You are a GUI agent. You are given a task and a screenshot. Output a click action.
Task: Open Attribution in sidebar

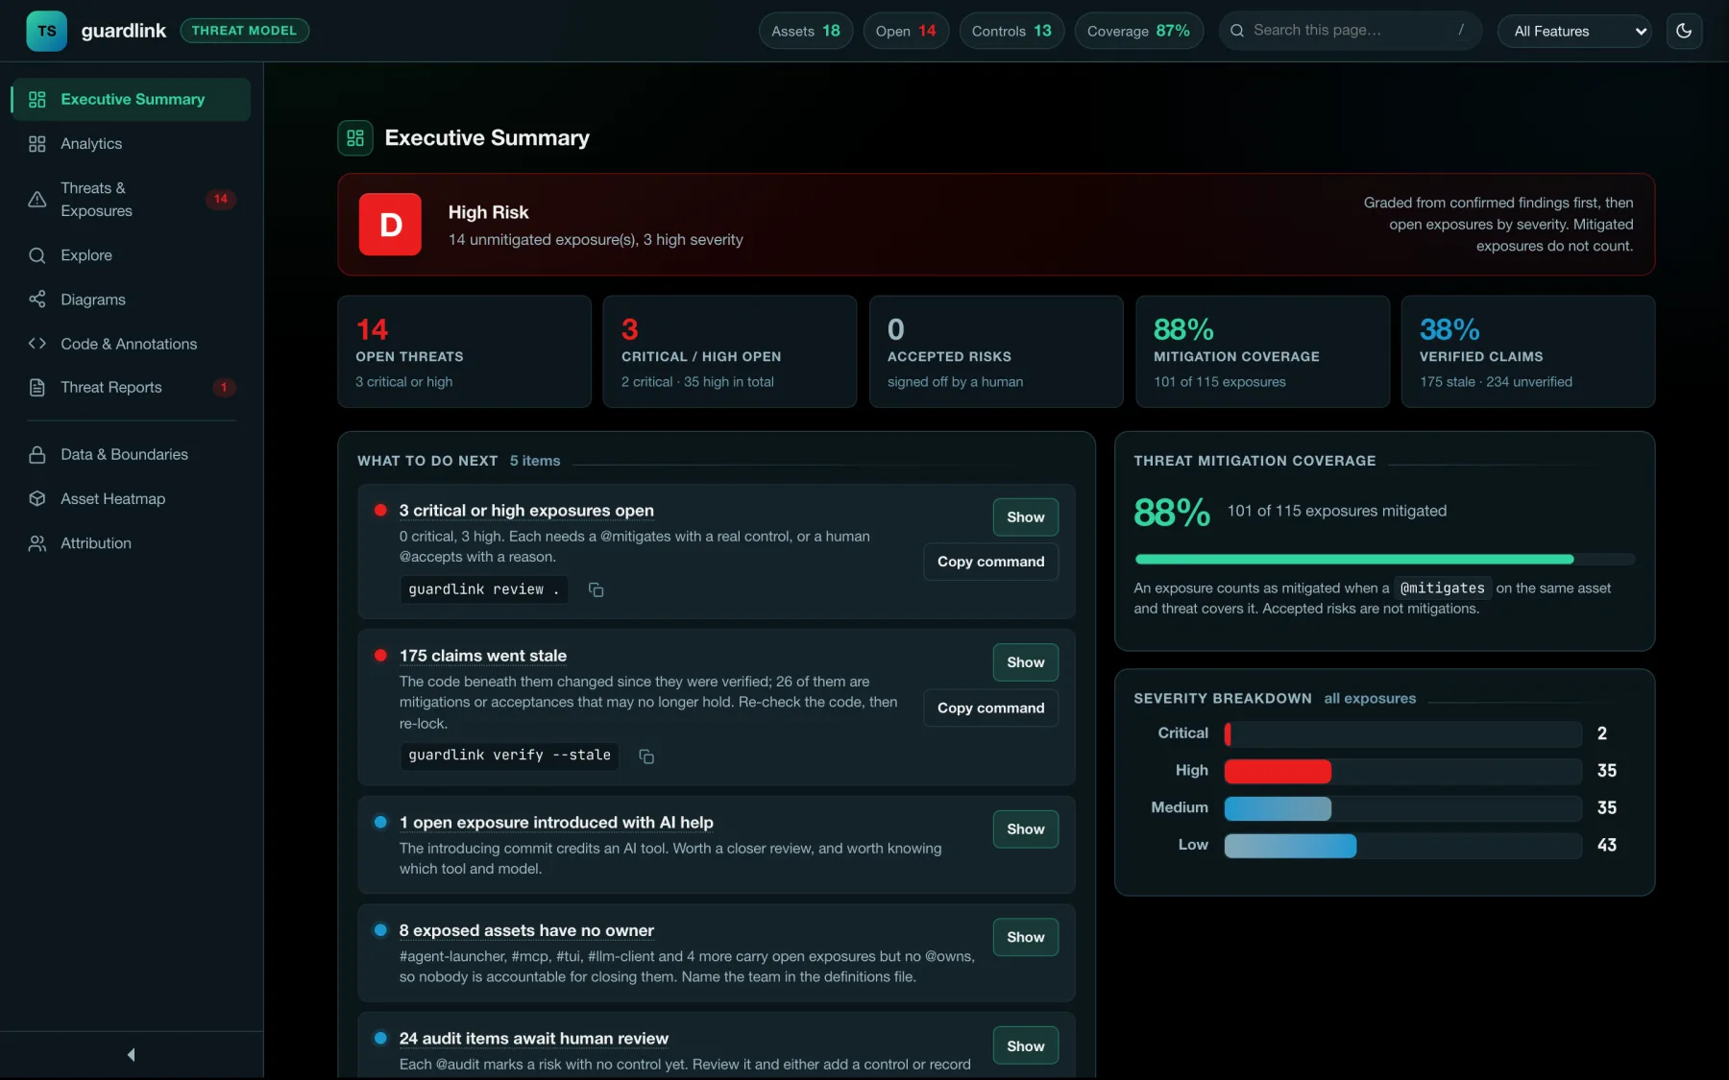[x=131, y=543]
